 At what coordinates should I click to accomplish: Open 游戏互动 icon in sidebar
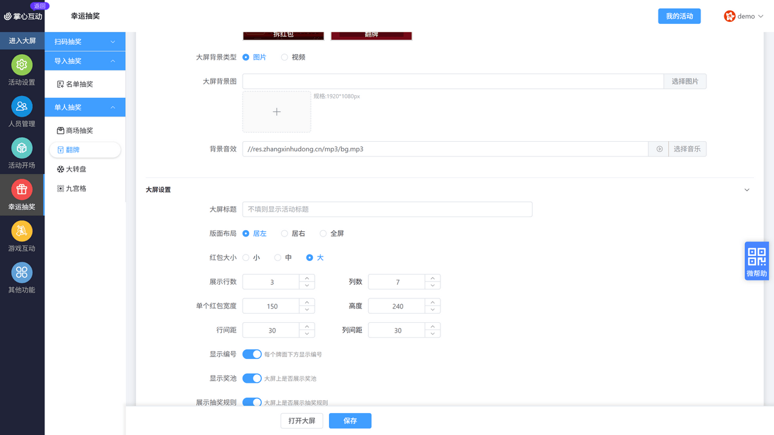pyautogui.click(x=22, y=231)
